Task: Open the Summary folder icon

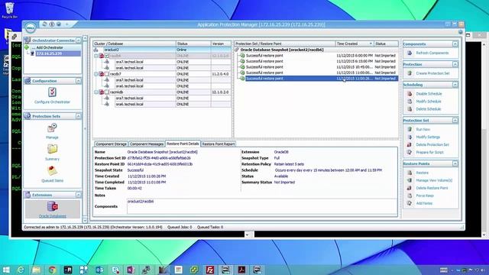Action: coord(52,149)
